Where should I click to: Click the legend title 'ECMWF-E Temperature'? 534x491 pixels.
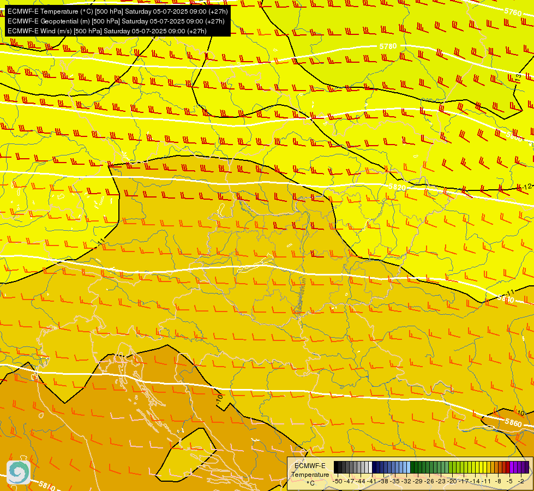[x=310, y=470]
